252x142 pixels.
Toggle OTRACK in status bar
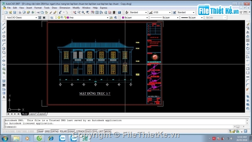coord(80,131)
